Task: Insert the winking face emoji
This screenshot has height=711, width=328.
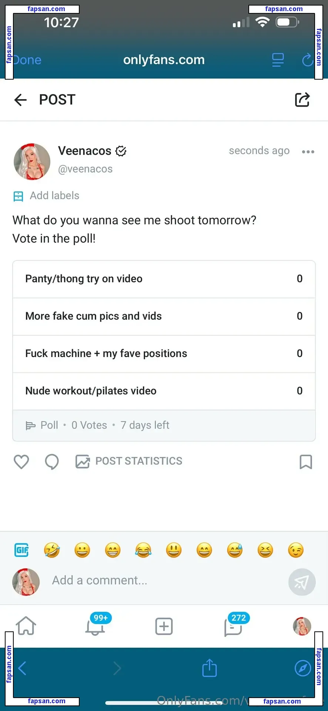Action: click(296, 550)
